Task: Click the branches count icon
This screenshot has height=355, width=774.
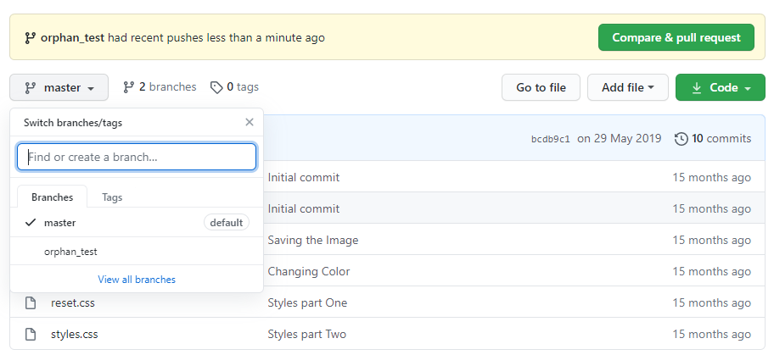Action: pyautogui.click(x=129, y=87)
